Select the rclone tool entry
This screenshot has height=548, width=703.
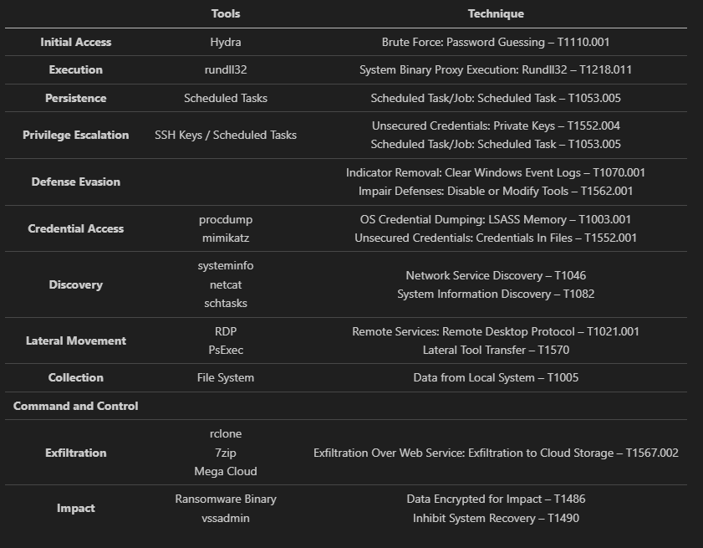[x=226, y=433]
